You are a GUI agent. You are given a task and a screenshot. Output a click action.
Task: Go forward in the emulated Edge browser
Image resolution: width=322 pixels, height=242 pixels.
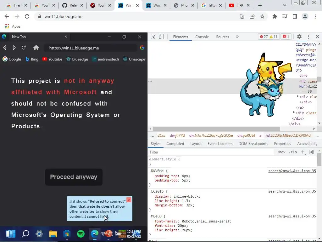(x=14, y=48)
